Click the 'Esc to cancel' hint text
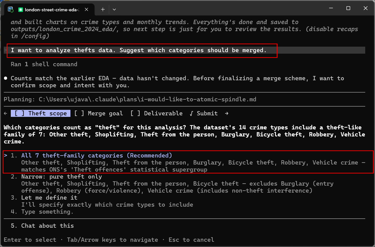Screen dimensions: 375x247 [x=192, y=240]
